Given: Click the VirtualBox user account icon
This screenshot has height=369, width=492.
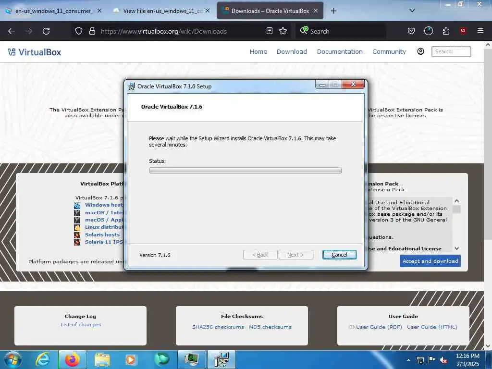Looking at the screenshot, I should [420, 51].
